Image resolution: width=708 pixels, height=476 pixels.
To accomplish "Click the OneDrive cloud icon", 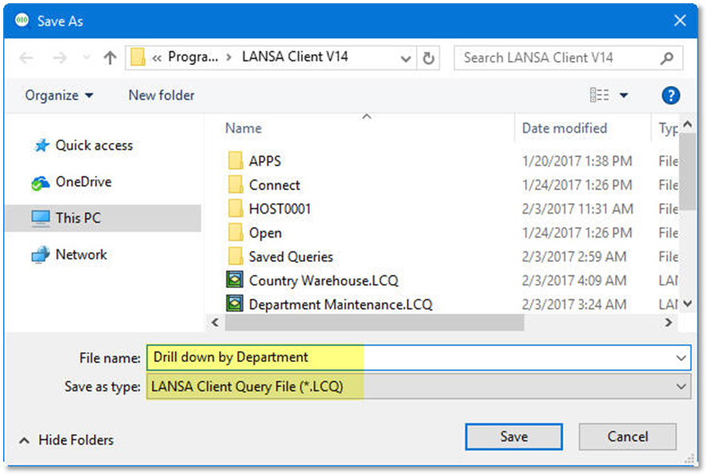I will 40,182.
